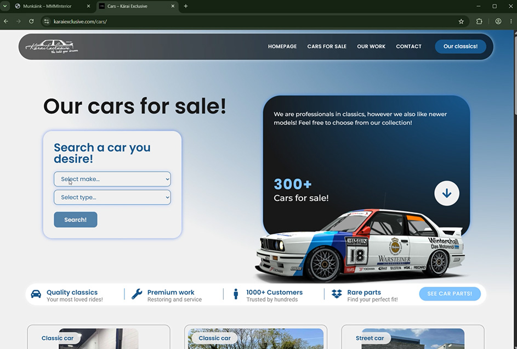Open the Street car card

point(412,337)
